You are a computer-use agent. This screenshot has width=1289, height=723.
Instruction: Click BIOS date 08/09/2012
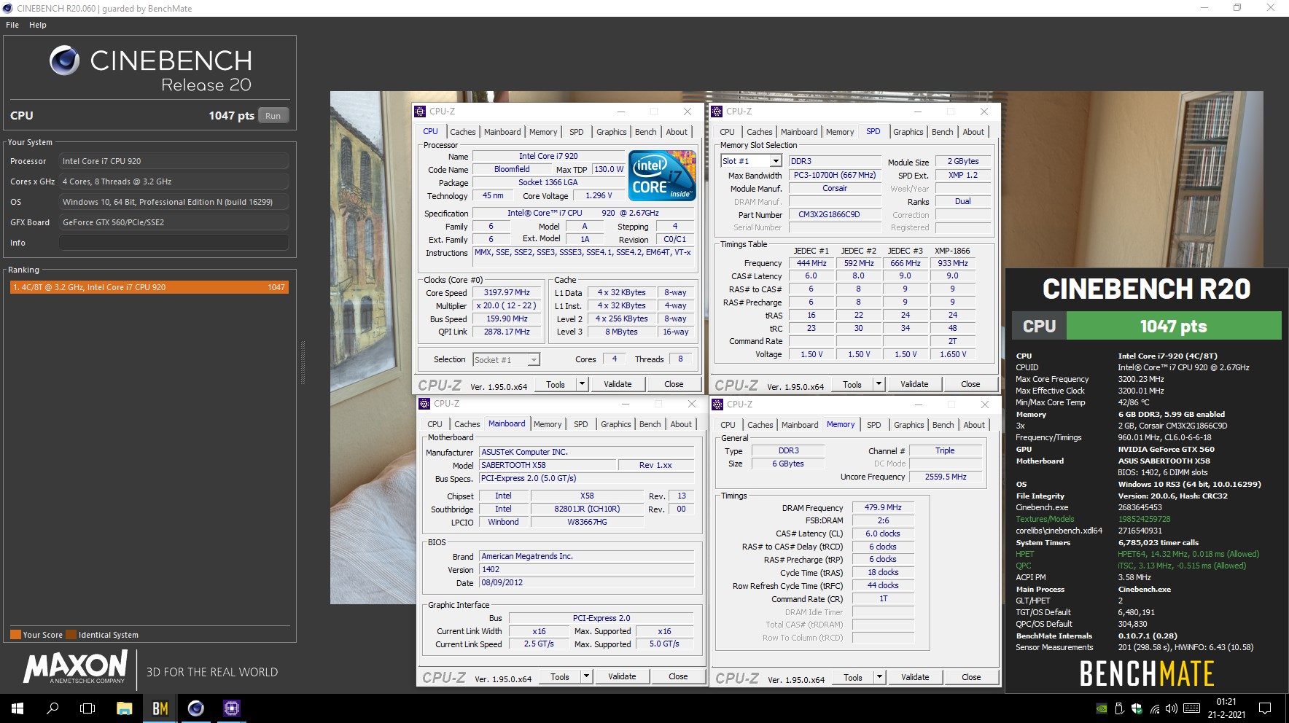[x=587, y=582]
